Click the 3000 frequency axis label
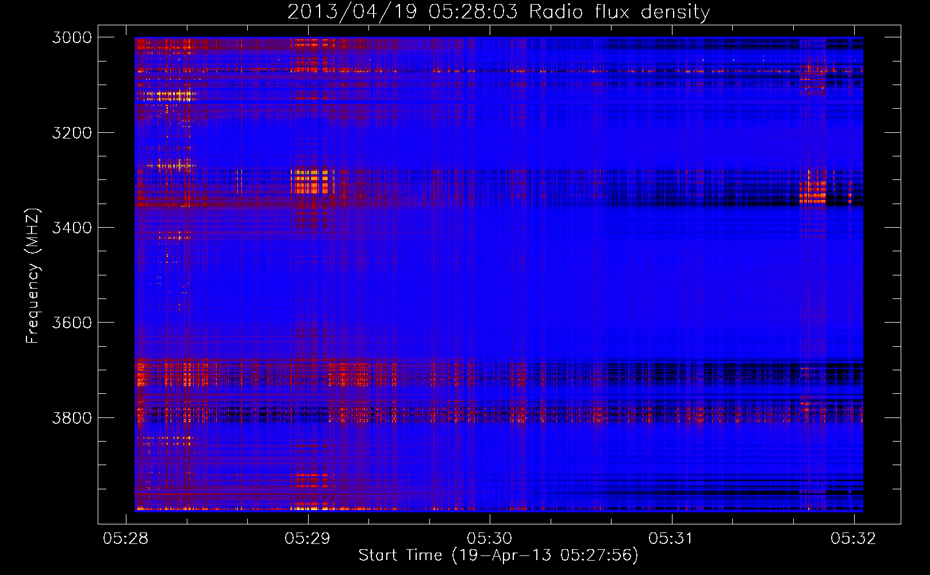 (x=72, y=37)
